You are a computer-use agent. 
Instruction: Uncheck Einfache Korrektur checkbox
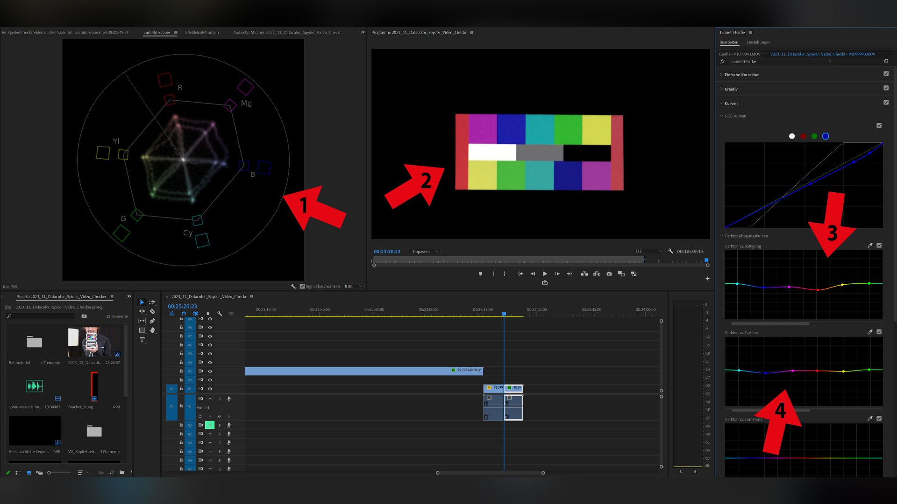[886, 74]
